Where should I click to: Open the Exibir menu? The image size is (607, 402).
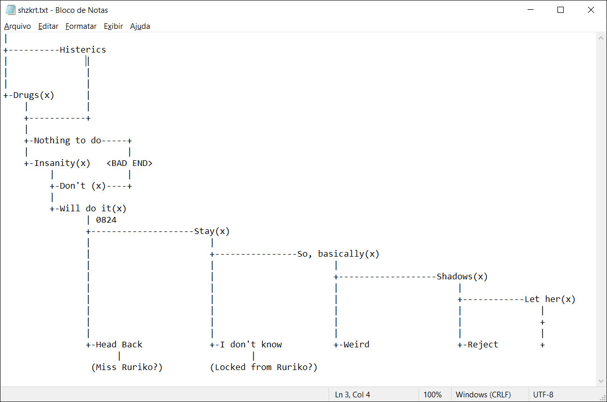[x=113, y=26]
